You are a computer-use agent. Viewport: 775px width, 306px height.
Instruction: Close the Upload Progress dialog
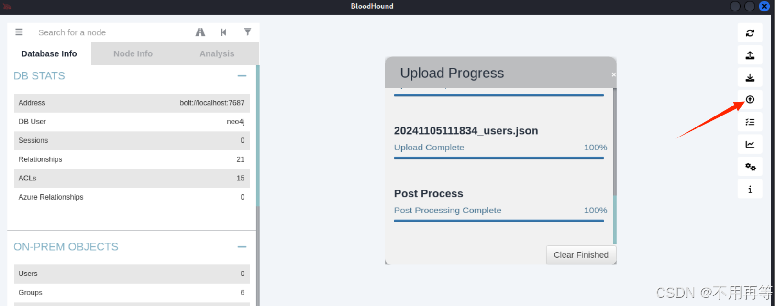613,74
